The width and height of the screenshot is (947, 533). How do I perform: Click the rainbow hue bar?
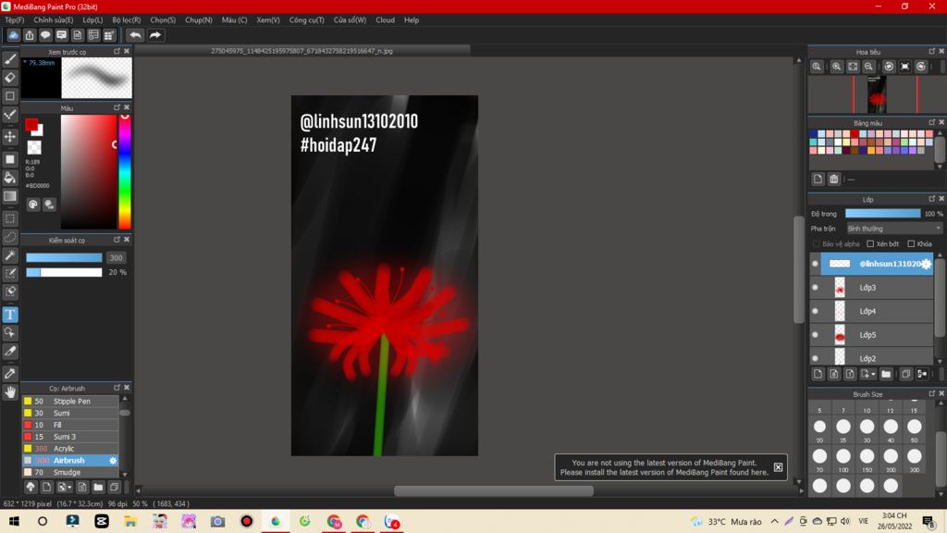(x=125, y=171)
